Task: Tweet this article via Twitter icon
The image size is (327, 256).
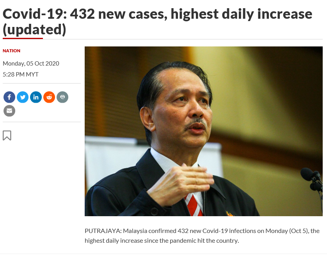Action: pyautogui.click(x=23, y=97)
